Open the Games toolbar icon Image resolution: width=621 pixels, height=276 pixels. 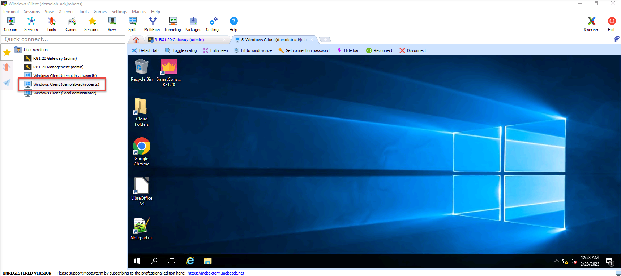[x=72, y=24]
